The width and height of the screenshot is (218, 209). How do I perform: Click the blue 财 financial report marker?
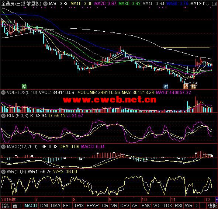166,86
